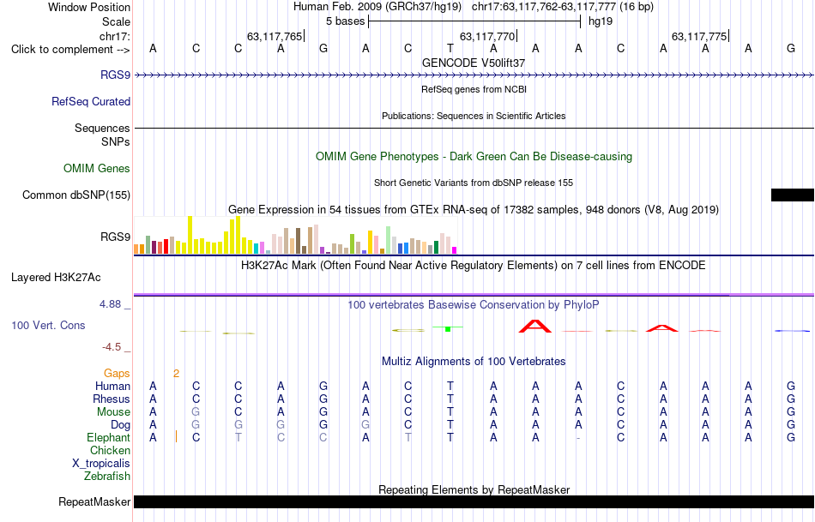Click the Multiz Alignments of 100 Vertebrates title
This screenshot has width=815, height=522.
(474, 361)
